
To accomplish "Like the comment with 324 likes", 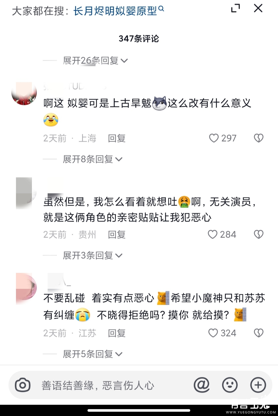I will (213, 333).
